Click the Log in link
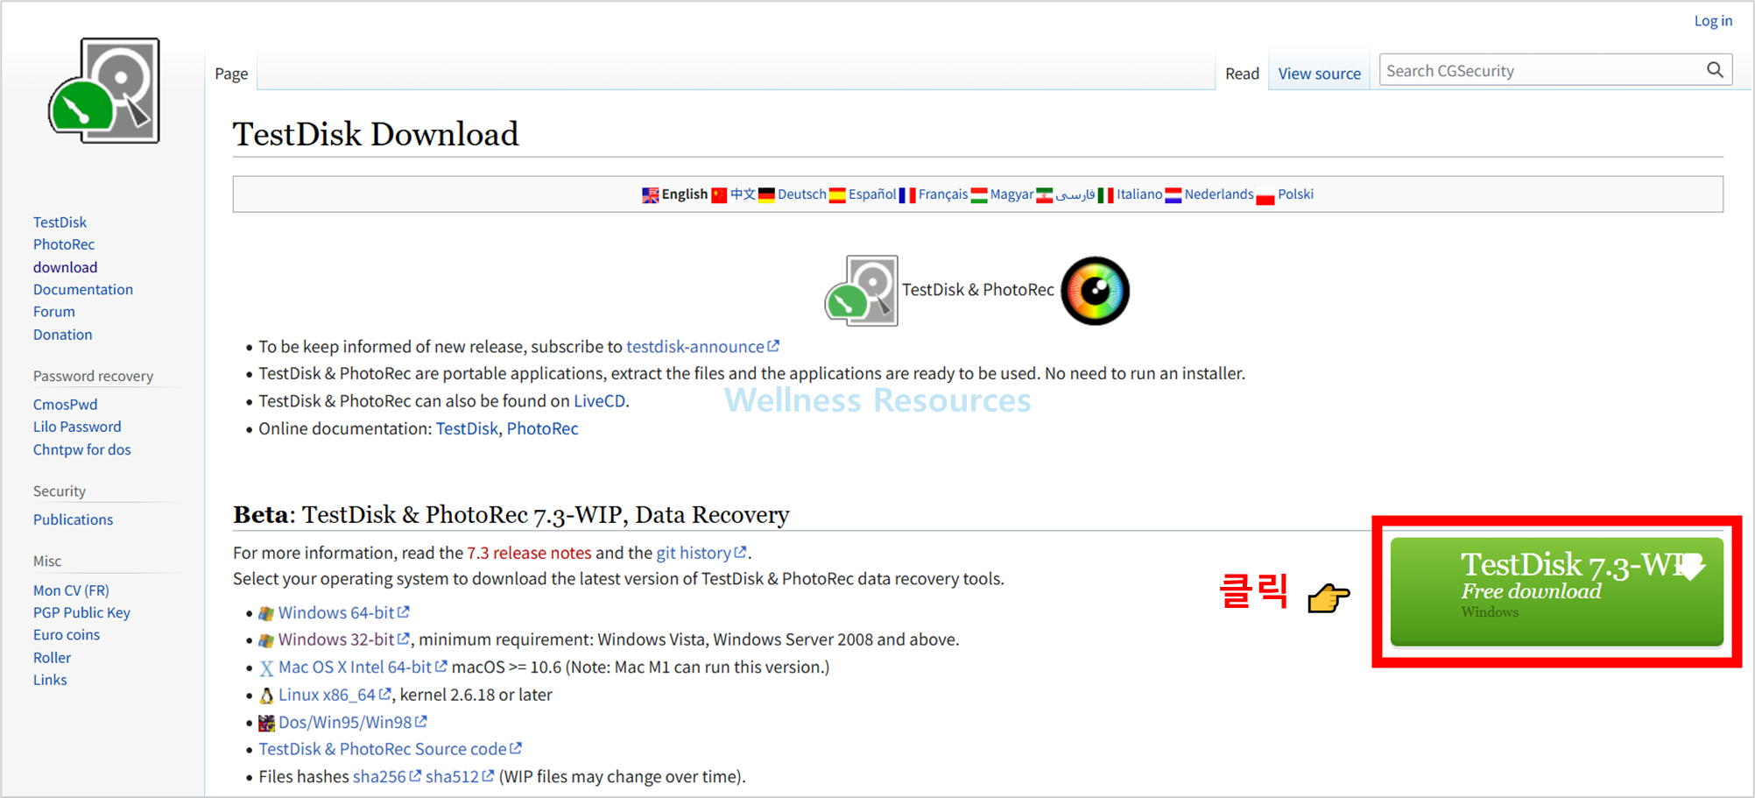This screenshot has height=798, width=1755. (x=1713, y=21)
